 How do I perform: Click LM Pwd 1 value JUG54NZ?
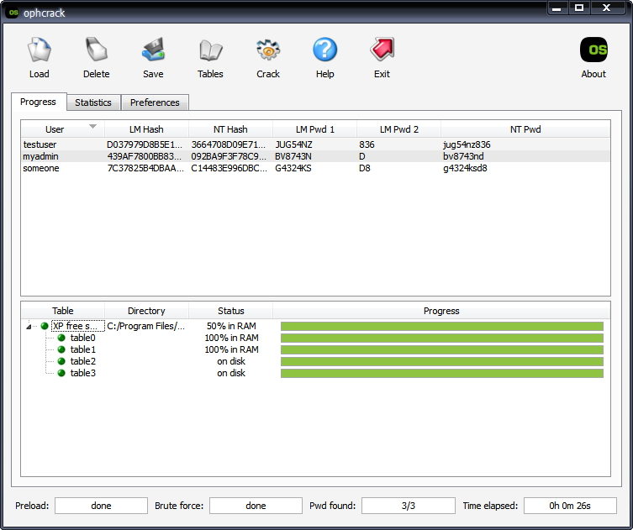294,144
